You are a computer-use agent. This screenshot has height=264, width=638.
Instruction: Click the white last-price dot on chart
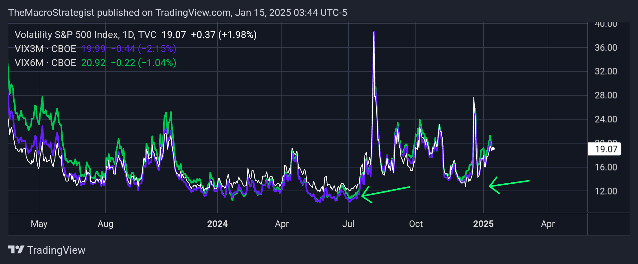pos(493,149)
